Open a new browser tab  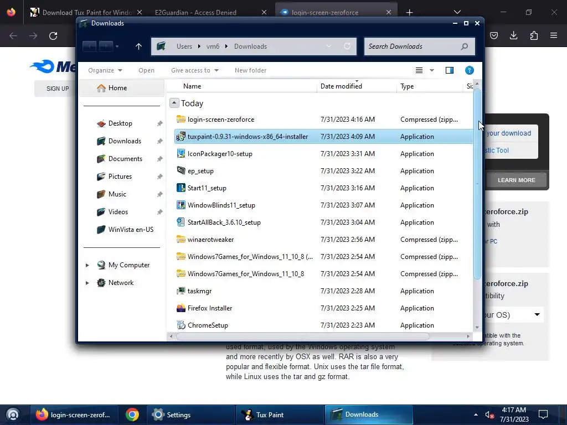pyautogui.click(x=409, y=12)
